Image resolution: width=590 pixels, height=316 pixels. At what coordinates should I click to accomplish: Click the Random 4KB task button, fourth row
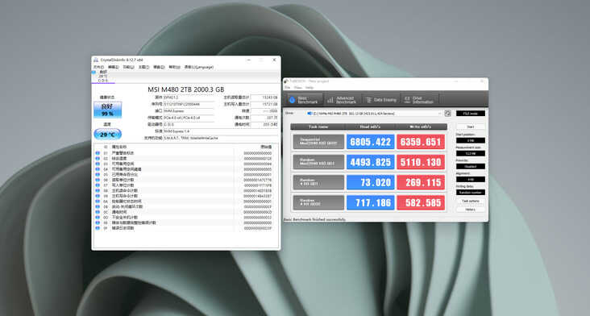click(x=318, y=203)
